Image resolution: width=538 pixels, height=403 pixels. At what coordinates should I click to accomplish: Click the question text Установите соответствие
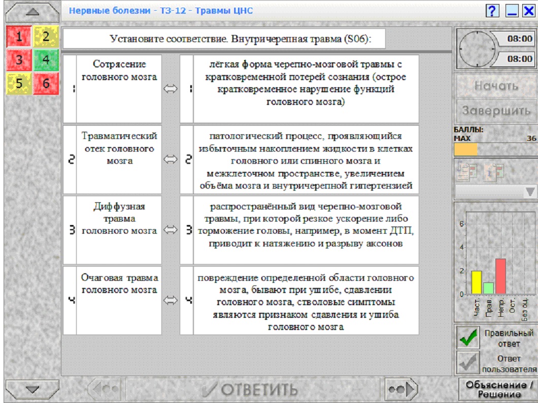coord(224,39)
